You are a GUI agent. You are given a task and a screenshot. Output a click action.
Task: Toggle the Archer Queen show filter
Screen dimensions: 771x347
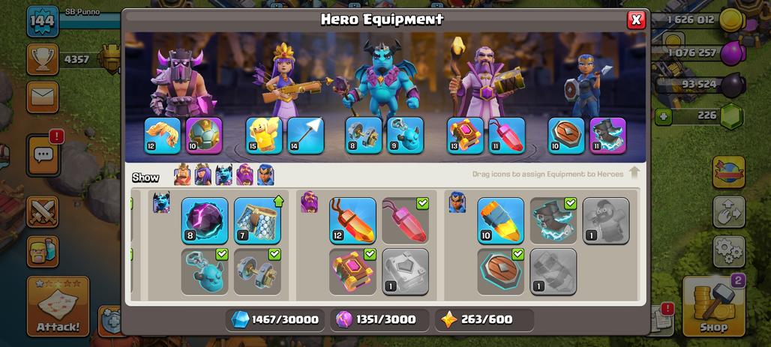203,175
